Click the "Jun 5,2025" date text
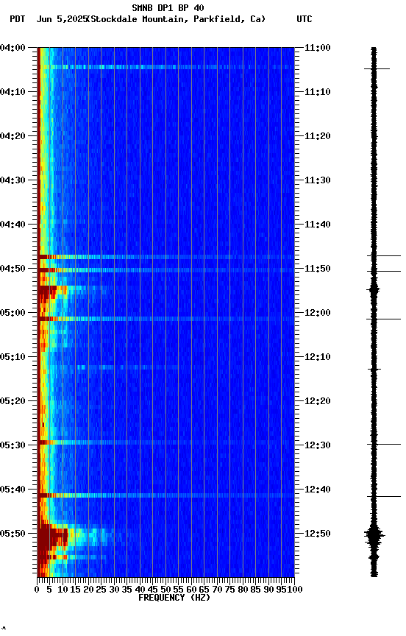This screenshot has height=636, width=406. click(x=62, y=19)
